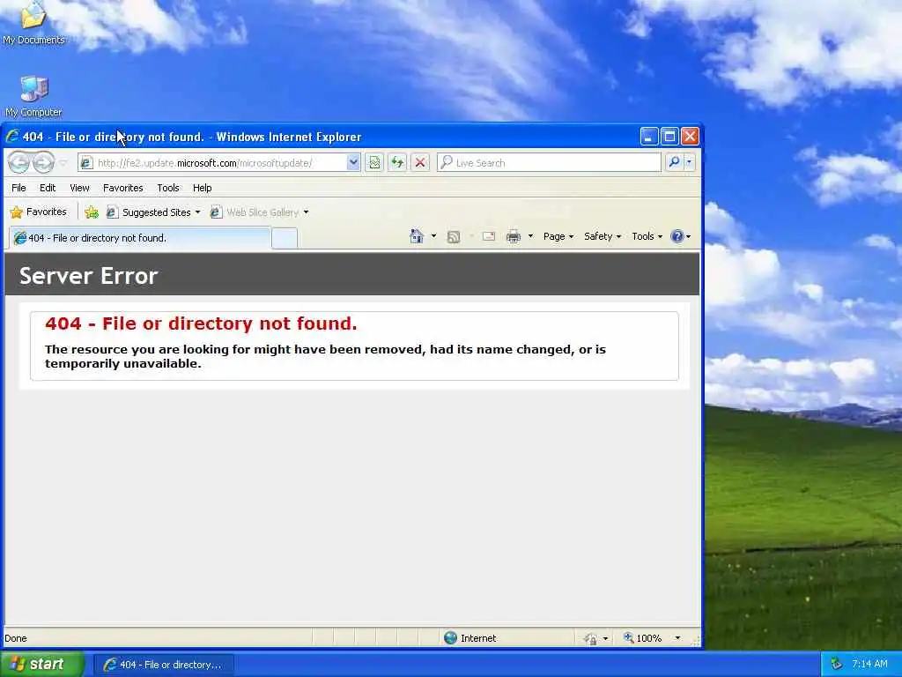Viewport: 902px width, 677px height.
Task: Click the 404 taskbar button
Action: pos(163,665)
